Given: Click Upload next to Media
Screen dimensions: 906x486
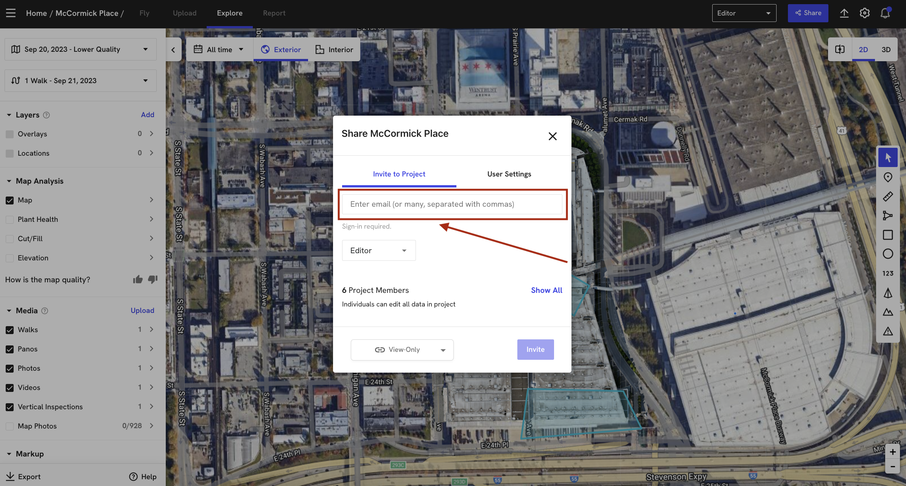Looking at the screenshot, I should pos(142,311).
